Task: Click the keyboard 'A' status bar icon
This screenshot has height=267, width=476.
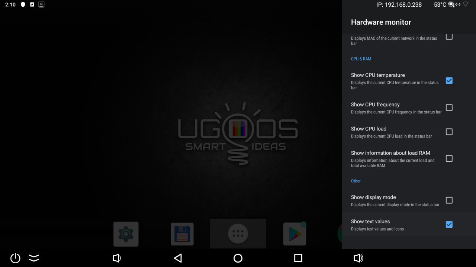Action: click(x=32, y=5)
